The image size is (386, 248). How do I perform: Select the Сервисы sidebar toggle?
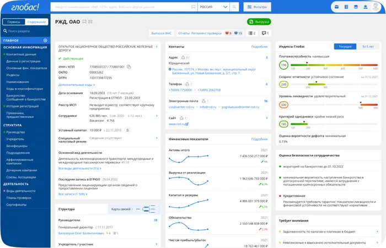(x=14, y=22)
